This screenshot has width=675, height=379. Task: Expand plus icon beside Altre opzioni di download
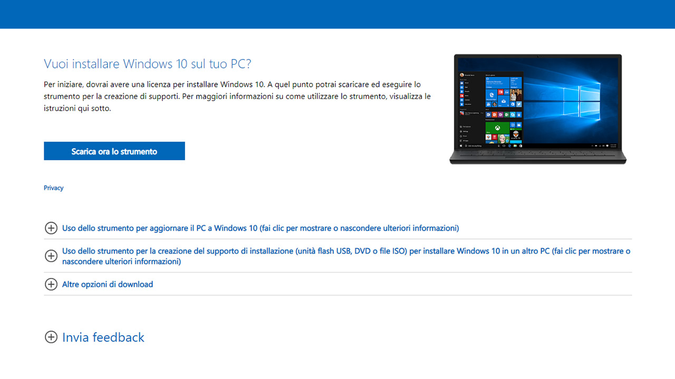pyautogui.click(x=51, y=284)
